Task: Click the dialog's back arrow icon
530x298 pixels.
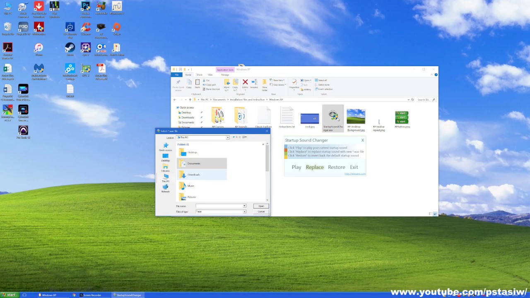Action: click(234, 137)
